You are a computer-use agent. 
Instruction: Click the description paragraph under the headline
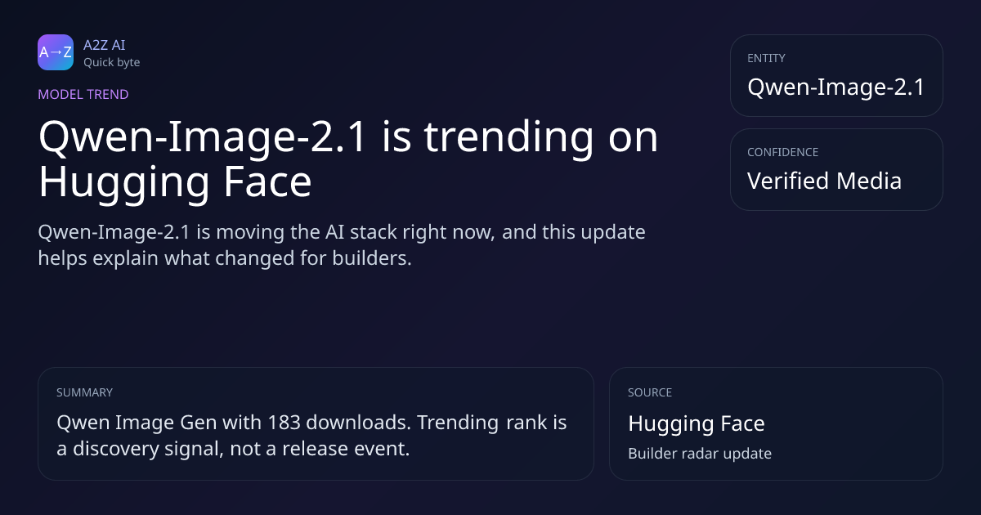tap(342, 245)
